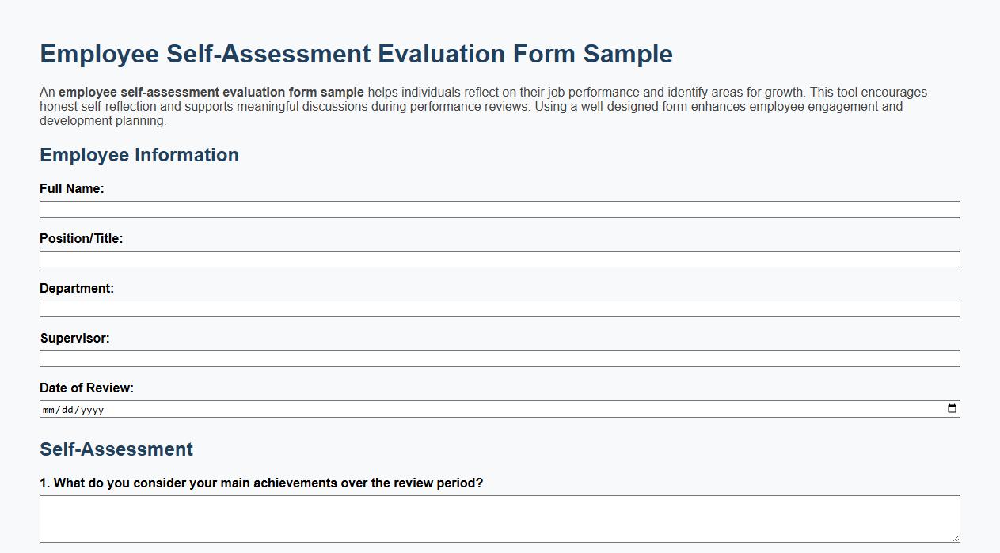The height and width of the screenshot is (553, 1000).
Task: Click the Supervisor label
Action: click(x=74, y=338)
